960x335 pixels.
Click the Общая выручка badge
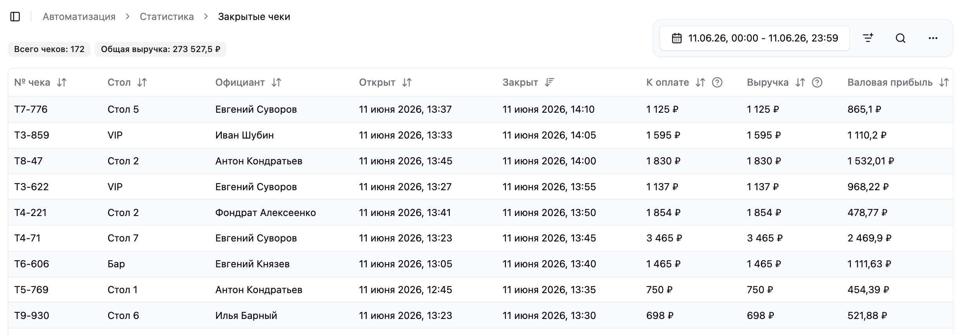[161, 49]
